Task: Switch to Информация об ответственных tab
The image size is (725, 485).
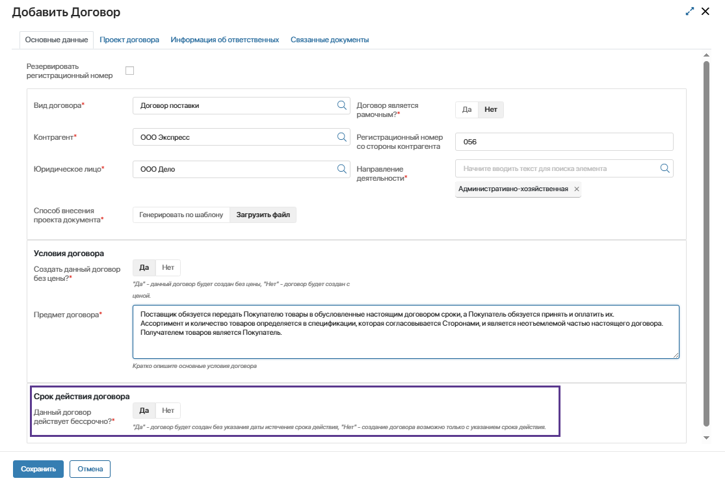Action: pos(225,40)
